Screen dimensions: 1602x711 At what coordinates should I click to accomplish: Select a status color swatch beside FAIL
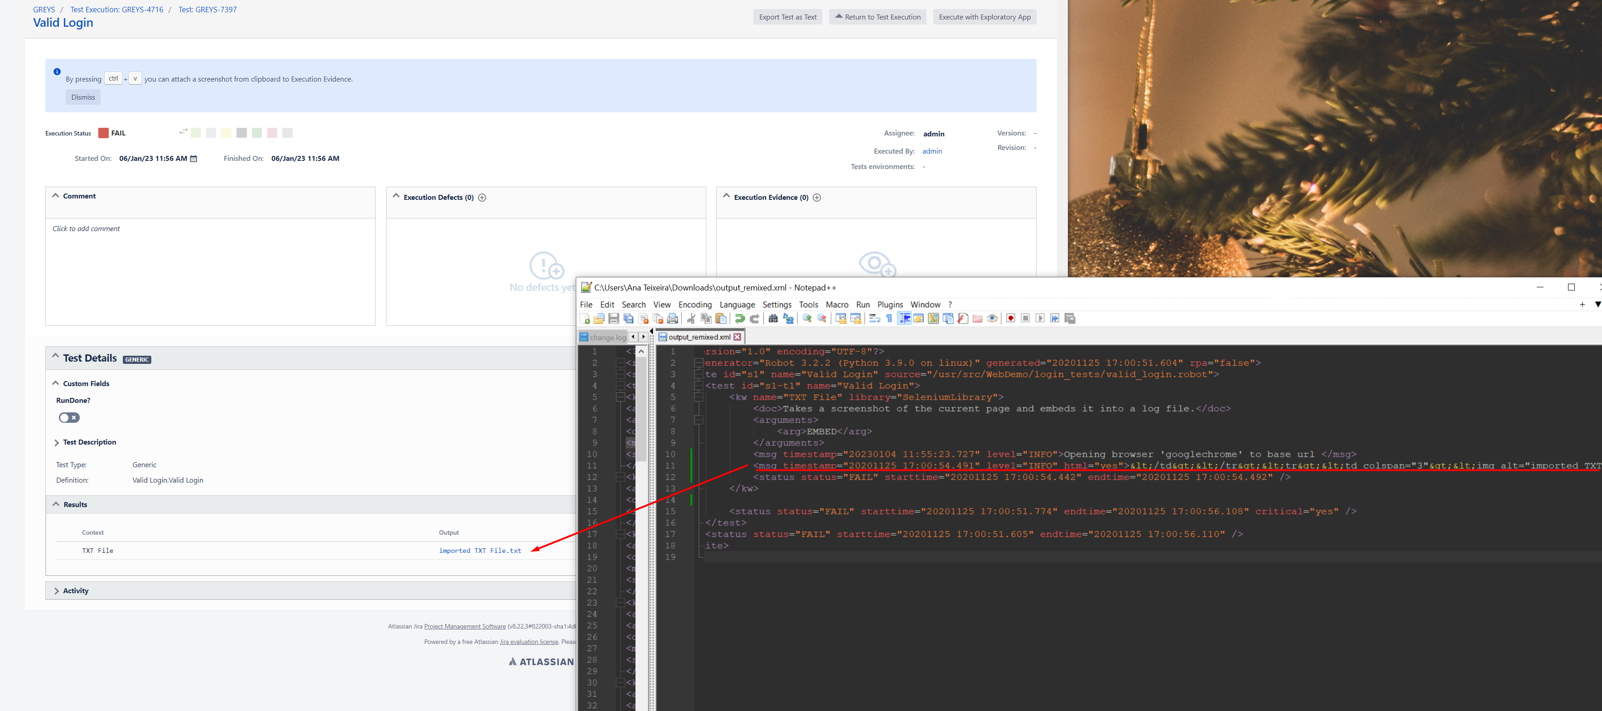196,132
